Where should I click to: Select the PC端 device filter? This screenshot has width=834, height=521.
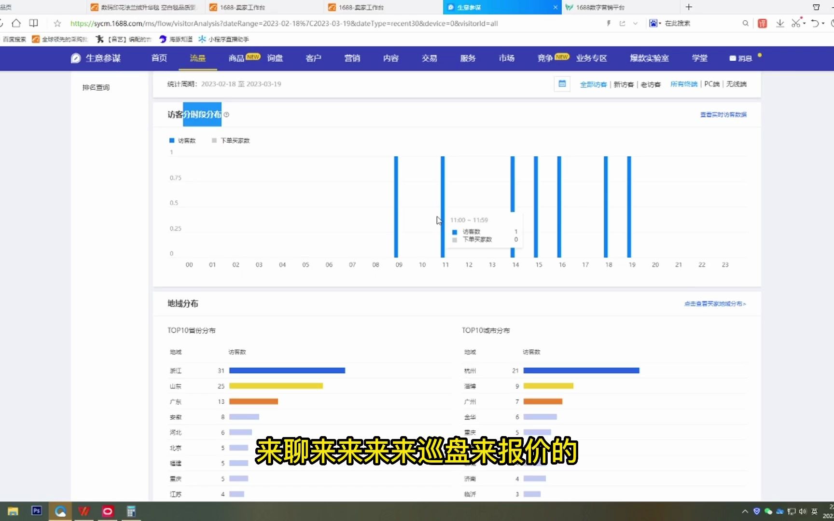[712, 84]
